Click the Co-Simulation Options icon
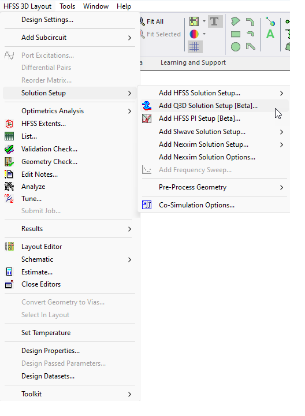305x416 pixels. pyautogui.click(x=147, y=205)
